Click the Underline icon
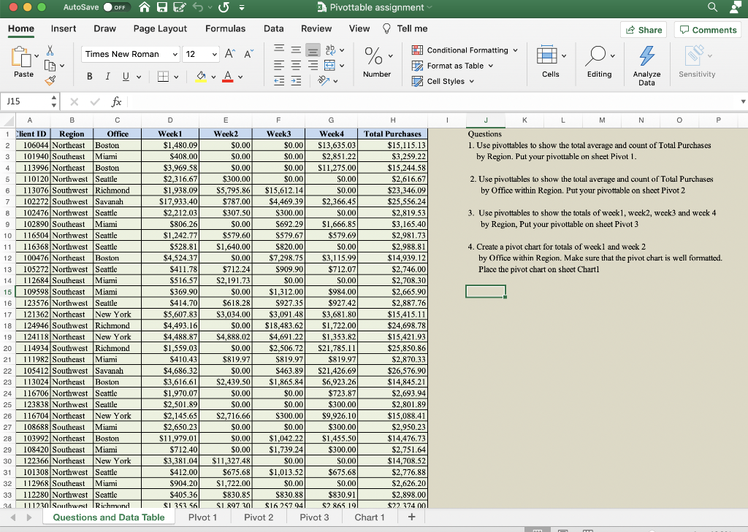Image resolution: width=748 pixels, height=532 pixels. [x=126, y=77]
